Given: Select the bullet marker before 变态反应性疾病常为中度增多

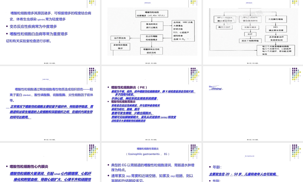Looking at the screenshot, I should 7,26.
